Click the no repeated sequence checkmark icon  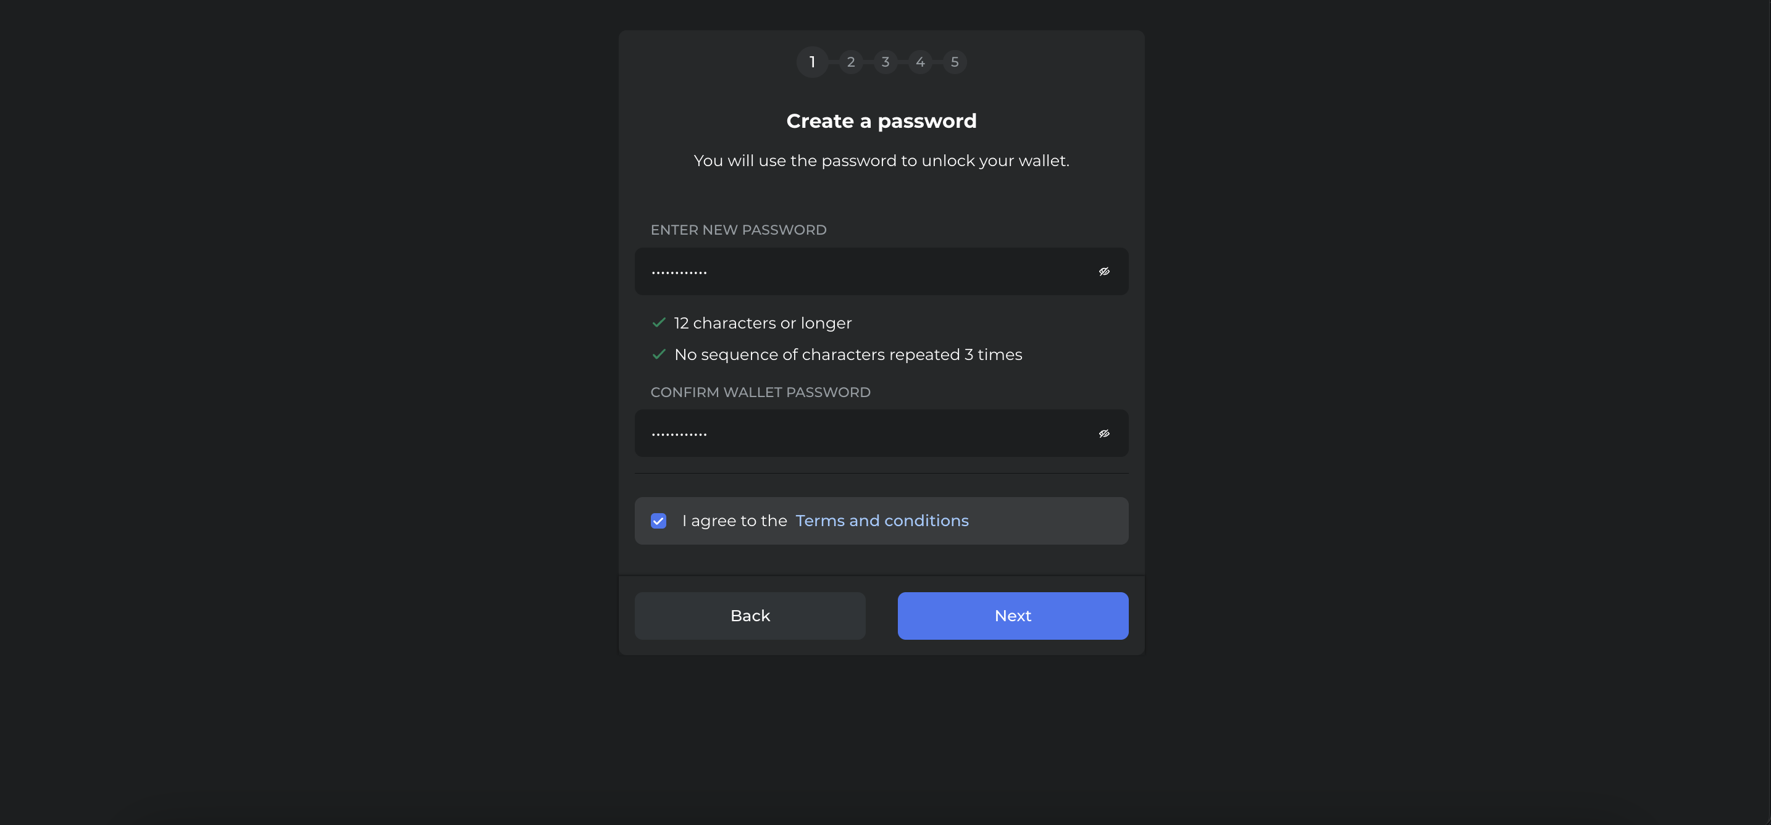click(x=659, y=354)
